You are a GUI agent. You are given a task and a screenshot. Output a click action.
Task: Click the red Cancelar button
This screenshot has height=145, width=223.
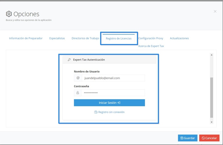pyautogui.click(x=209, y=138)
